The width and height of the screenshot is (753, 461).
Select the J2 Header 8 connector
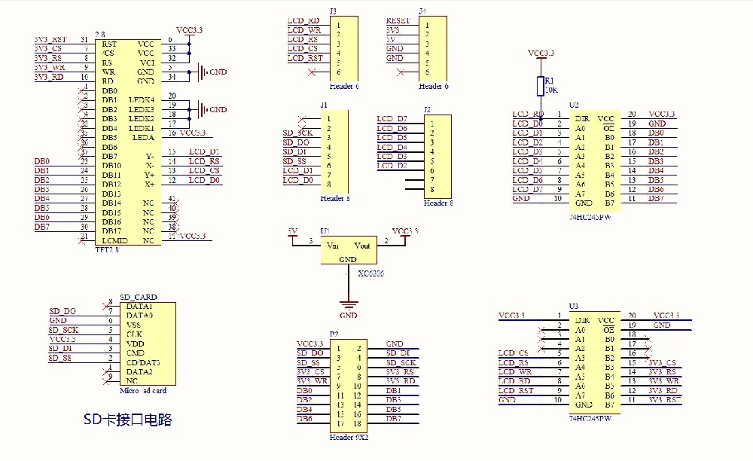[x=437, y=156]
